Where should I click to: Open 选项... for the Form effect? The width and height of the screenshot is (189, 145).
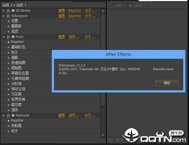(x=73, y=37)
